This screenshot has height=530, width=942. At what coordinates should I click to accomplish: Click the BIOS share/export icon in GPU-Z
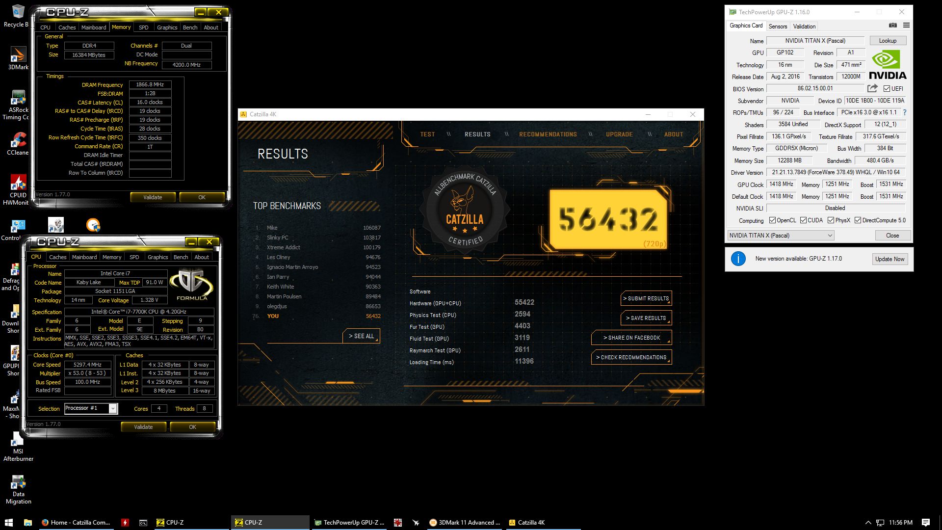(x=872, y=88)
